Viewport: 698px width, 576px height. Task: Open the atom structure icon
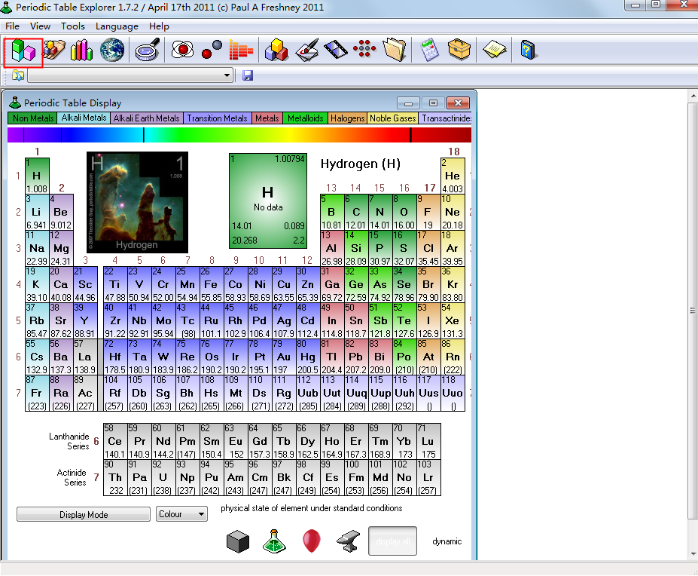182,51
